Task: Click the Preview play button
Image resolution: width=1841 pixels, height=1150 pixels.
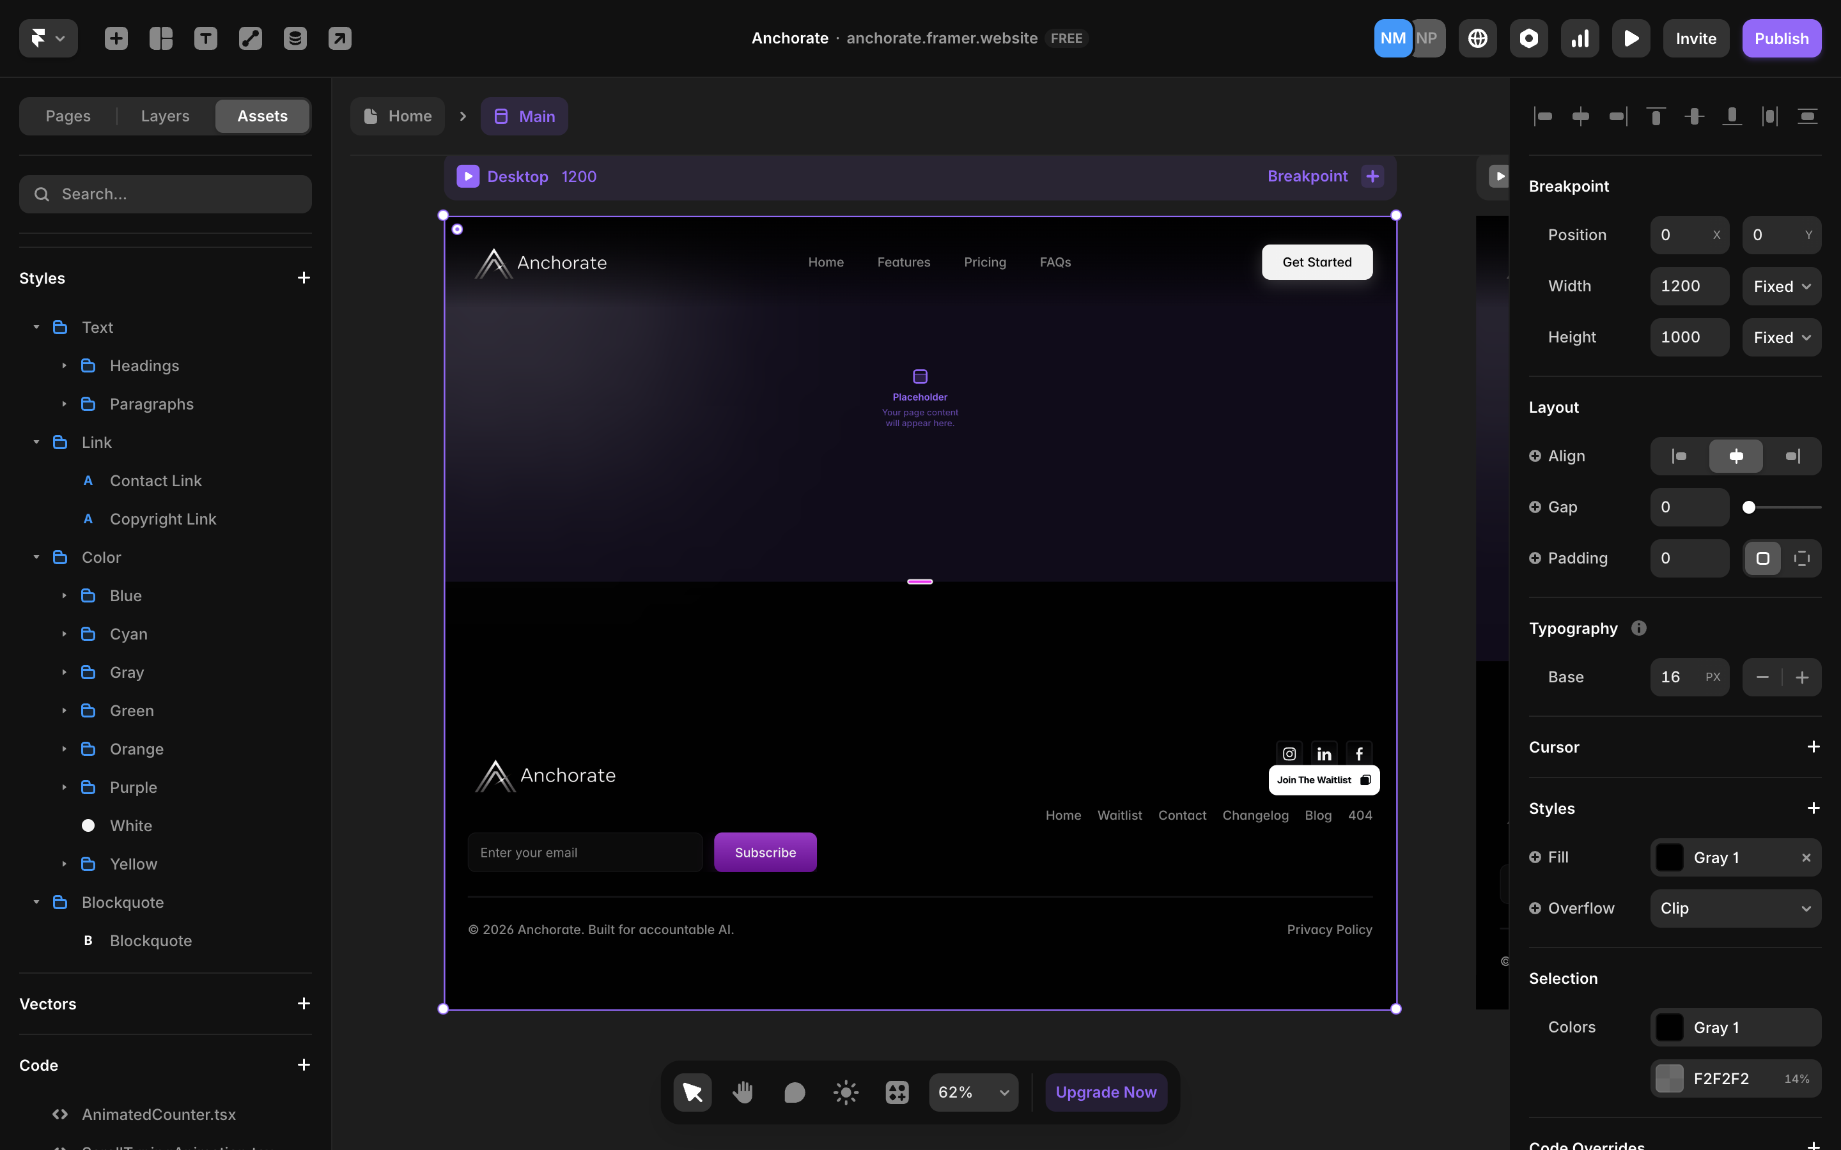Action: [x=1631, y=38]
